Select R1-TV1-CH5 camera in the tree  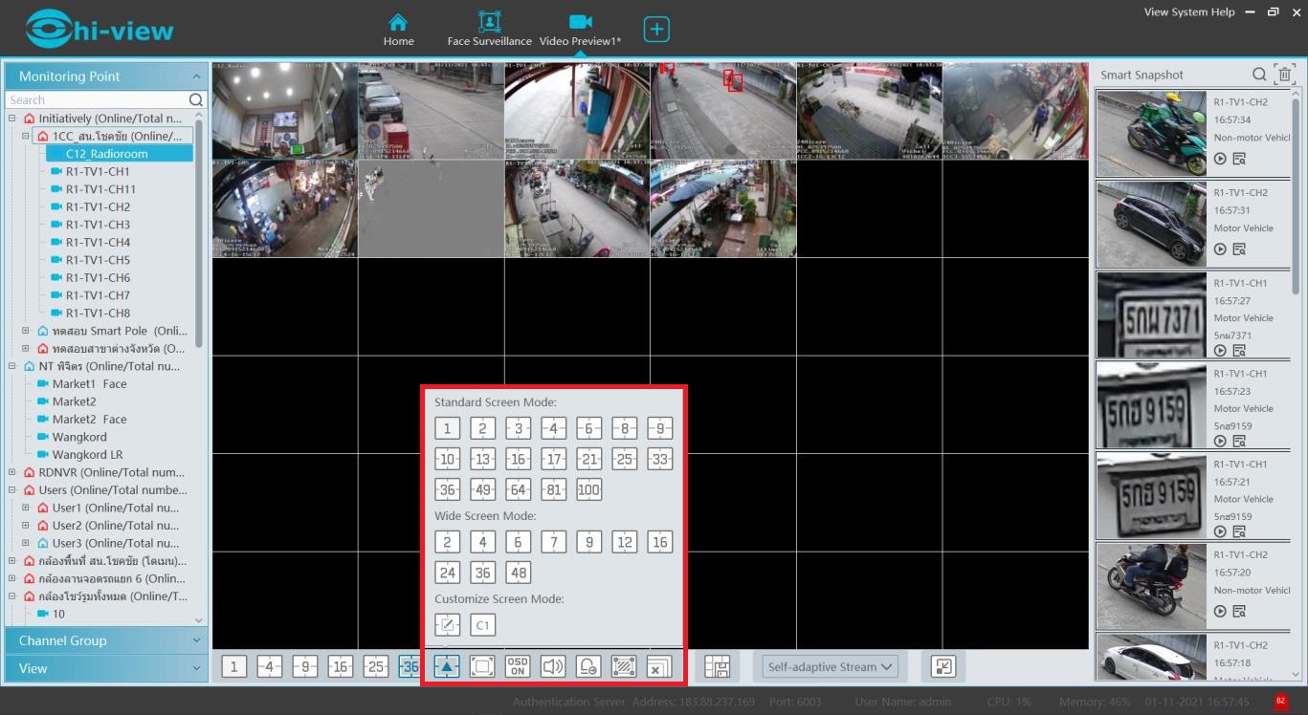pos(98,260)
